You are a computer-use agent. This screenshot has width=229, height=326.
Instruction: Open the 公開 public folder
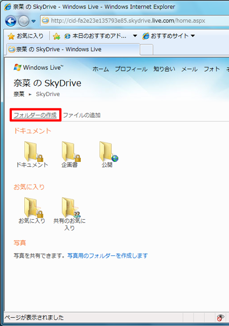(x=108, y=152)
